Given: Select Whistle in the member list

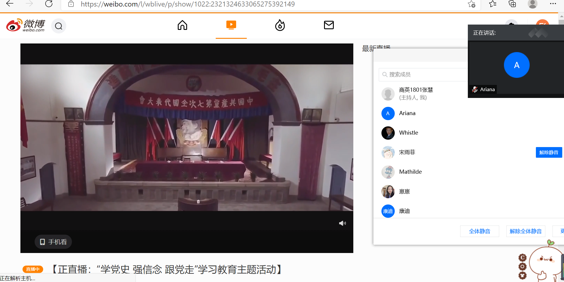Looking at the screenshot, I should pyautogui.click(x=408, y=133).
